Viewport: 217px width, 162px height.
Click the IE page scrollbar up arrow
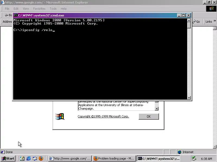pos(215,28)
